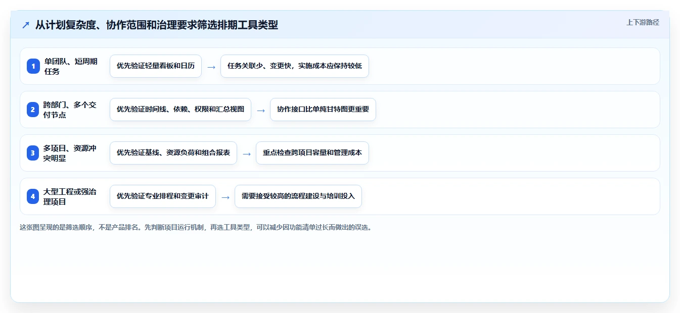This screenshot has height=313, width=680.
Task: Click the 优先验证专业排程和变更审计 box
Action: [163, 196]
